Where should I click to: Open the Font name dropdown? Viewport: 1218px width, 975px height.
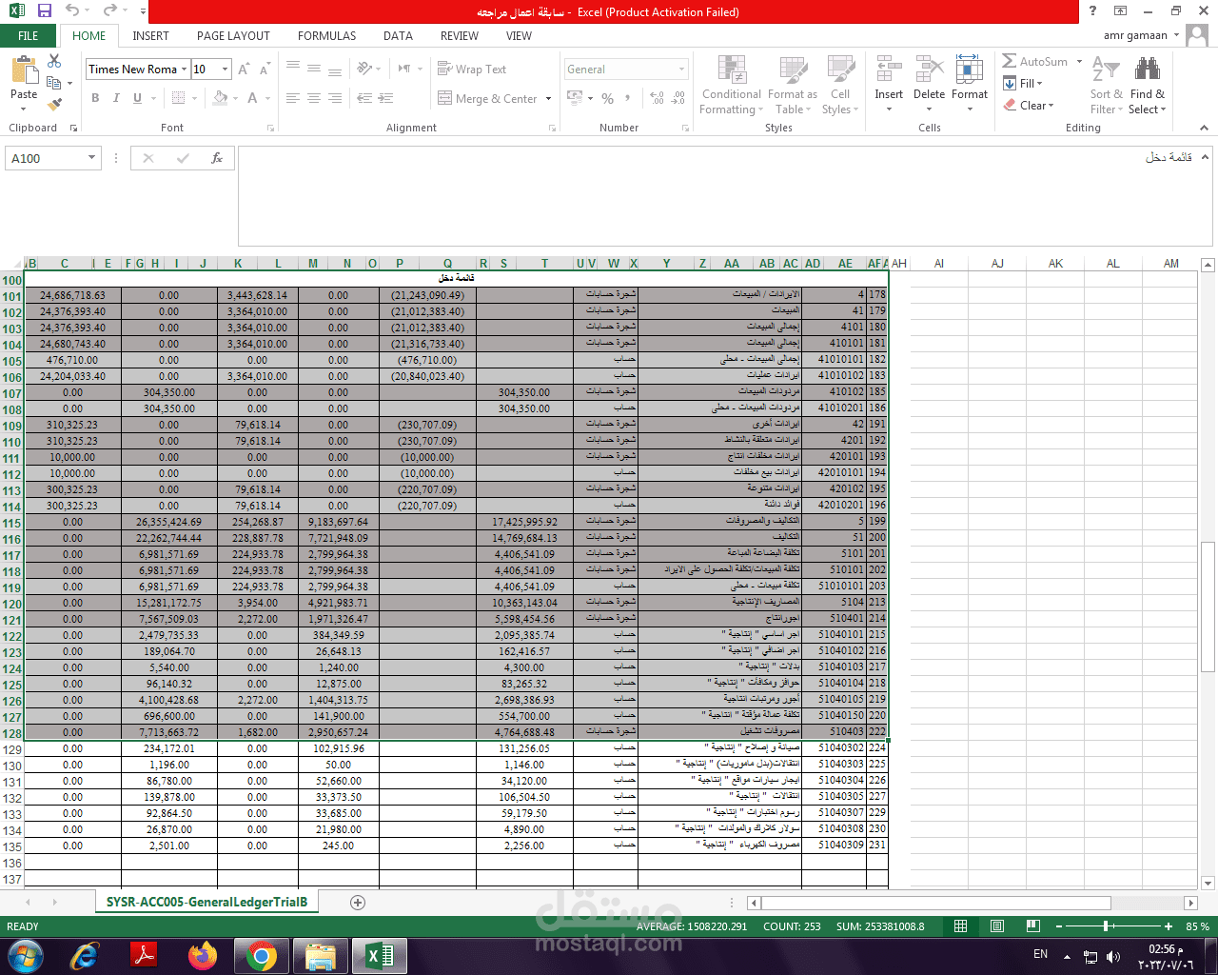183,70
